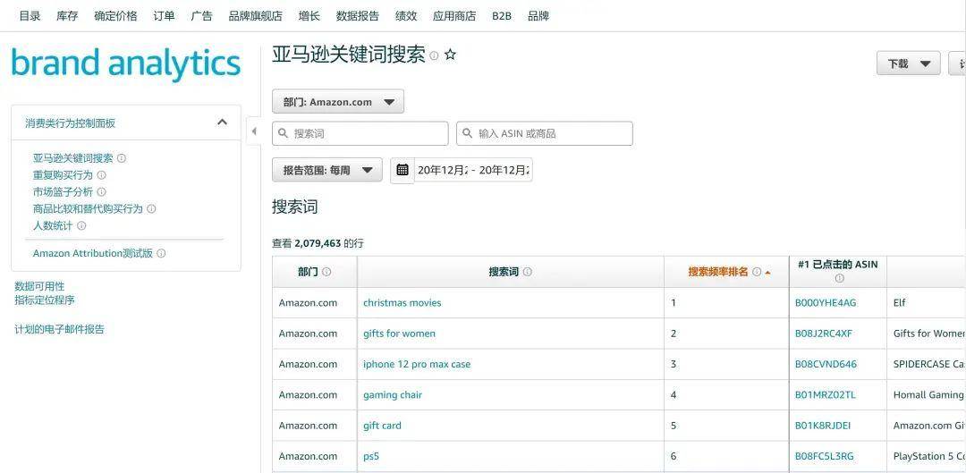Click the magnifier icon in ASIN field

467,133
